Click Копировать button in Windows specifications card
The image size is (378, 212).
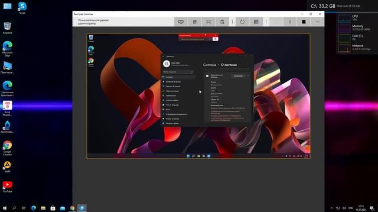coord(238,76)
